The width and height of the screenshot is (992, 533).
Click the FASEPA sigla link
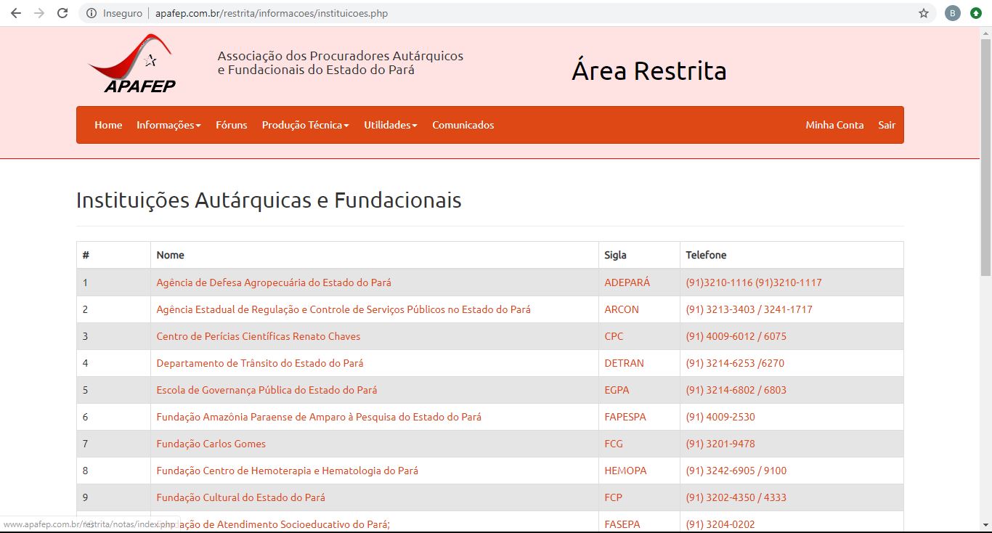(622, 524)
